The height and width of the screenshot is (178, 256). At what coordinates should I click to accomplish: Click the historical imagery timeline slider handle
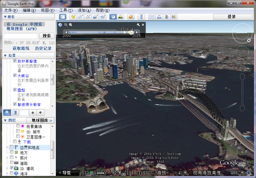tap(132, 32)
